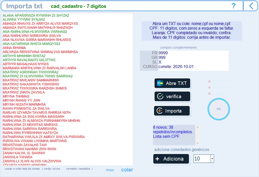
Task: Click the limpa link to clear list
Action: (x=110, y=170)
